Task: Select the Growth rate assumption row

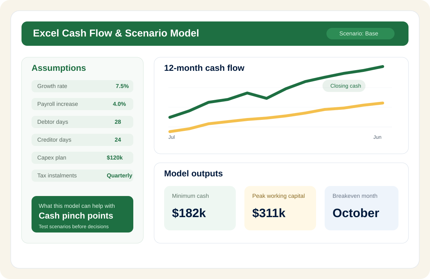Action: 82,86
